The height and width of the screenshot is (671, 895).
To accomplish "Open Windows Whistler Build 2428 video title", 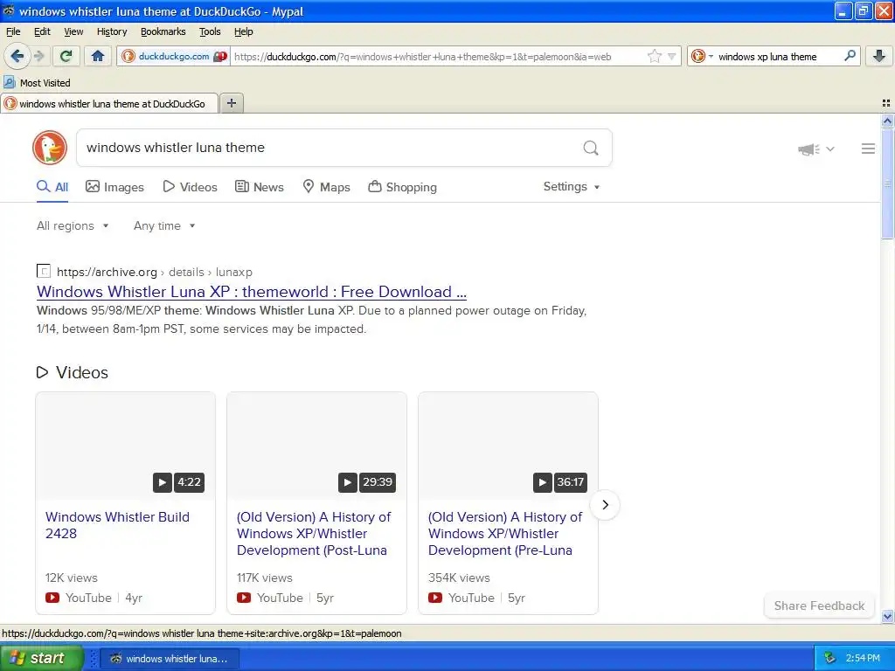I will pos(118,525).
